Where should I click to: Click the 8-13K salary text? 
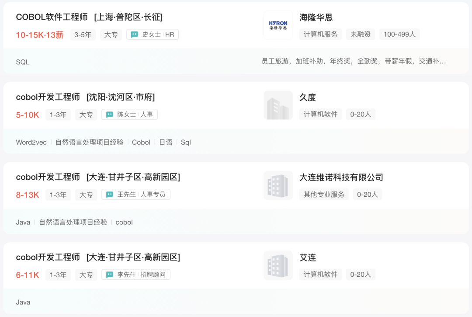tap(28, 195)
